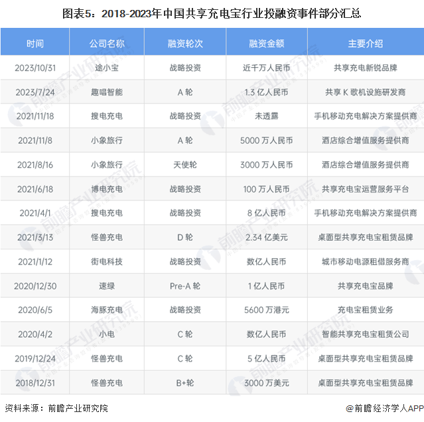Viewport: 424px width, 422px height.
Task: Select the round cell '天使轮'
Action: tap(185, 165)
